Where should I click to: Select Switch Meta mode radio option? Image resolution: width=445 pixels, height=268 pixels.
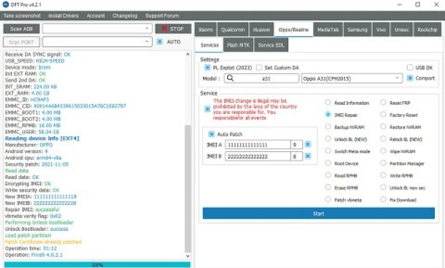click(x=328, y=151)
